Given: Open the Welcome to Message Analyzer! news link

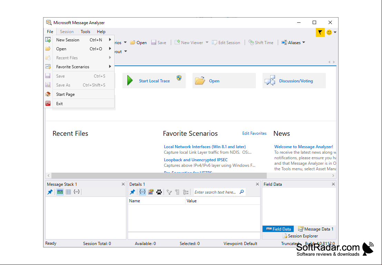Looking at the screenshot, I should tap(304, 147).
